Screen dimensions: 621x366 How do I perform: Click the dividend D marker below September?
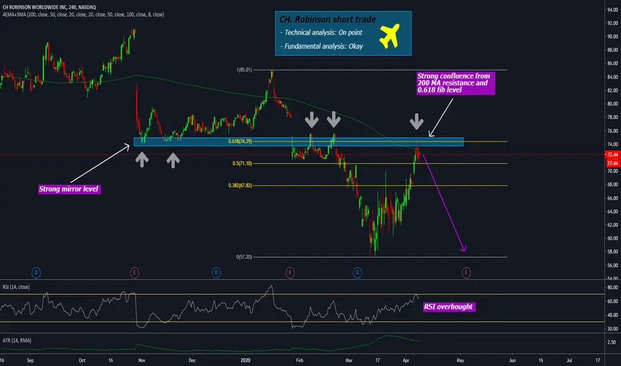pyautogui.click(x=36, y=272)
